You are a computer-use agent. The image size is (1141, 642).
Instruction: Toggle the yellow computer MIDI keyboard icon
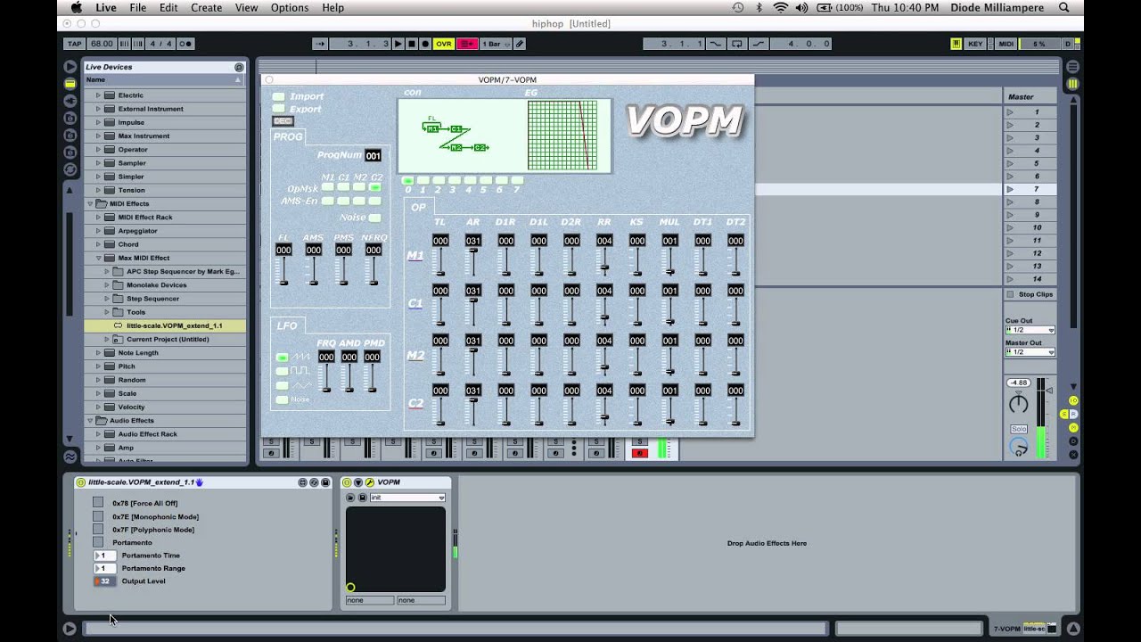pos(956,44)
